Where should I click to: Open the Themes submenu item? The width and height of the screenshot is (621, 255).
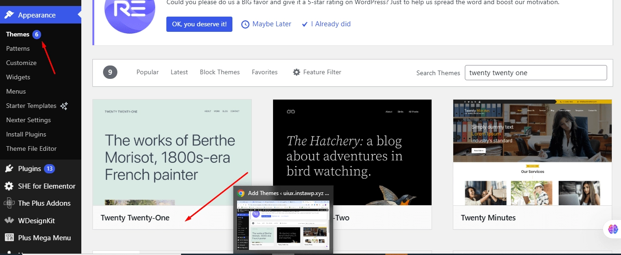pos(18,34)
